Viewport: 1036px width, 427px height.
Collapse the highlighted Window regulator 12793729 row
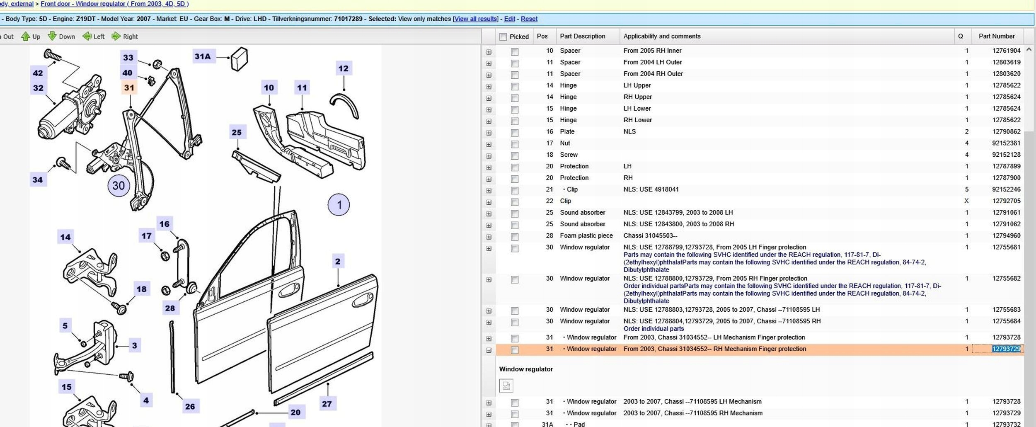tap(489, 350)
